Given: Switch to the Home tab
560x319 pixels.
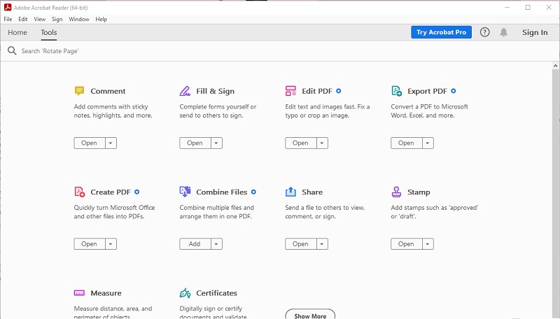Looking at the screenshot, I should click(17, 32).
